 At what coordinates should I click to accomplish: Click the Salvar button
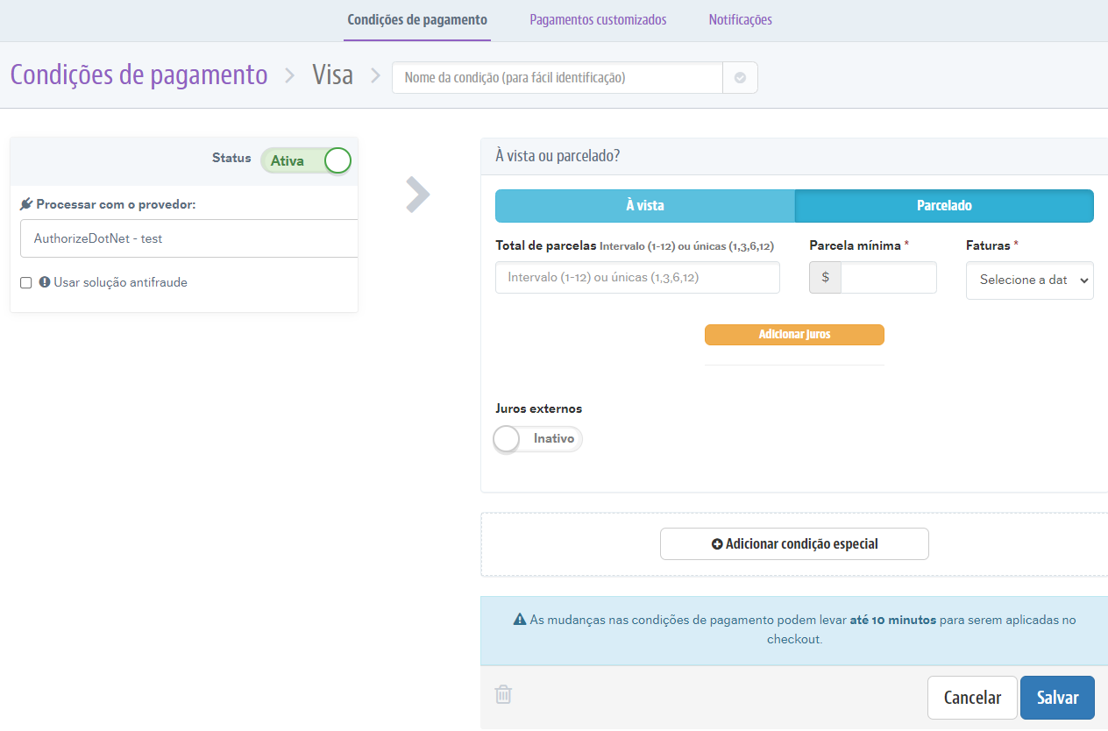point(1056,697)
